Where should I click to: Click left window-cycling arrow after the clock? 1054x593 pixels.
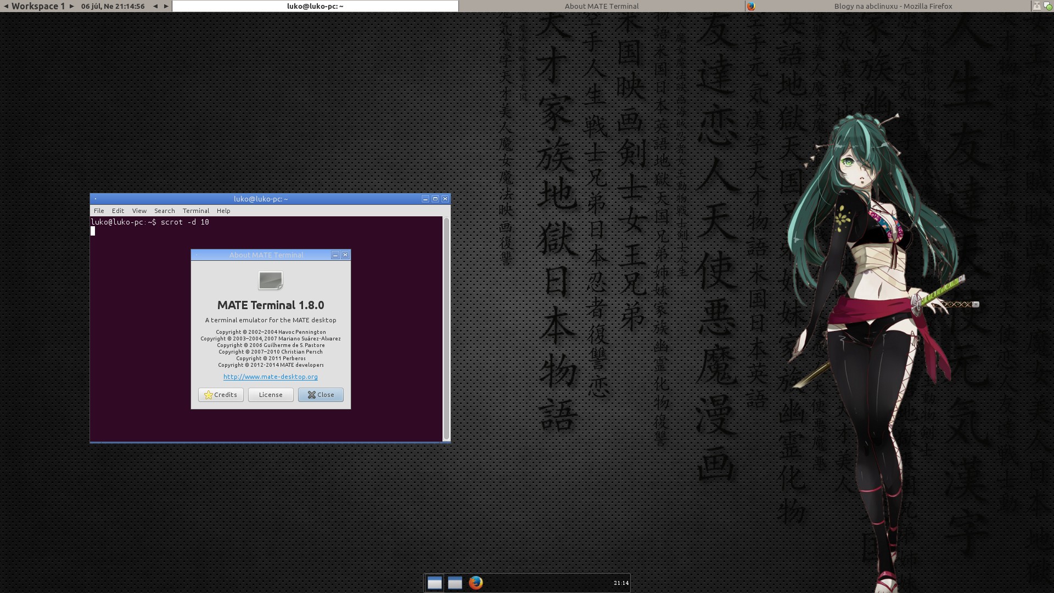[155, 6]
